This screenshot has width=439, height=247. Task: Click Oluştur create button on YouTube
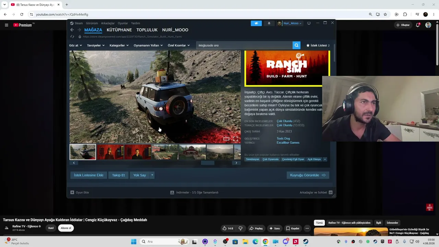(403, 25)
